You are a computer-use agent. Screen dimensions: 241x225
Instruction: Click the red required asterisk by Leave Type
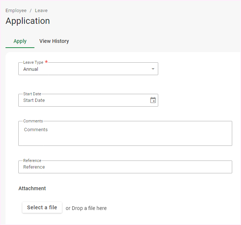click(47, 62)
